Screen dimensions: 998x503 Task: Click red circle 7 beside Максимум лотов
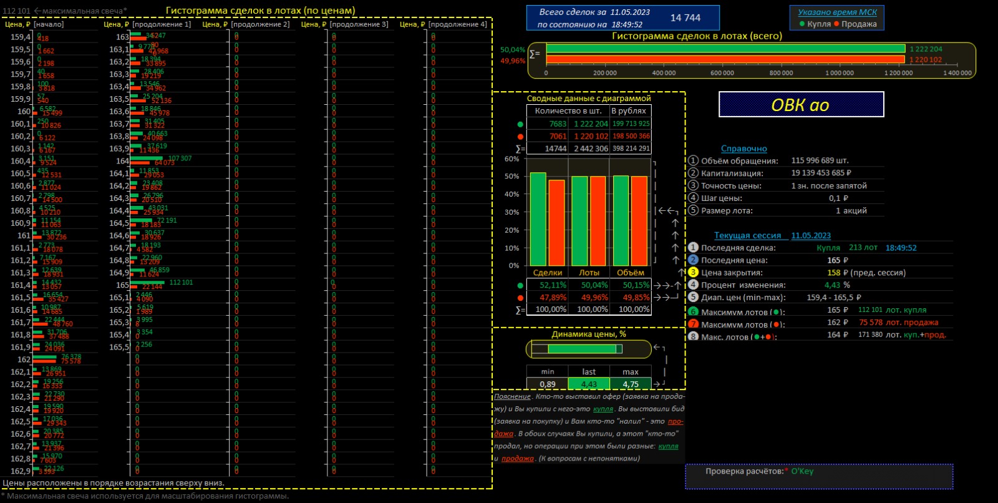coord(693,324)
